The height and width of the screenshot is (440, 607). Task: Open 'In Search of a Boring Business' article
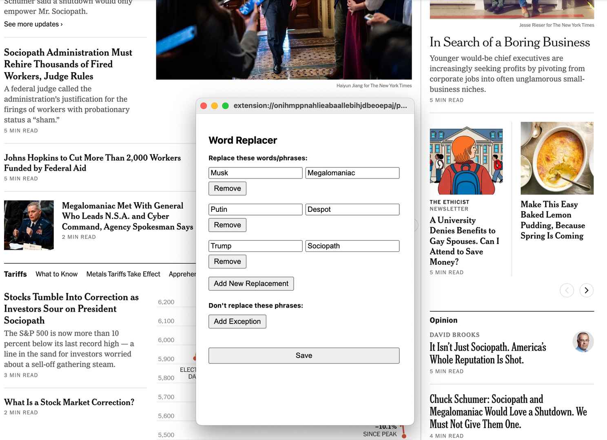(510, 42)
